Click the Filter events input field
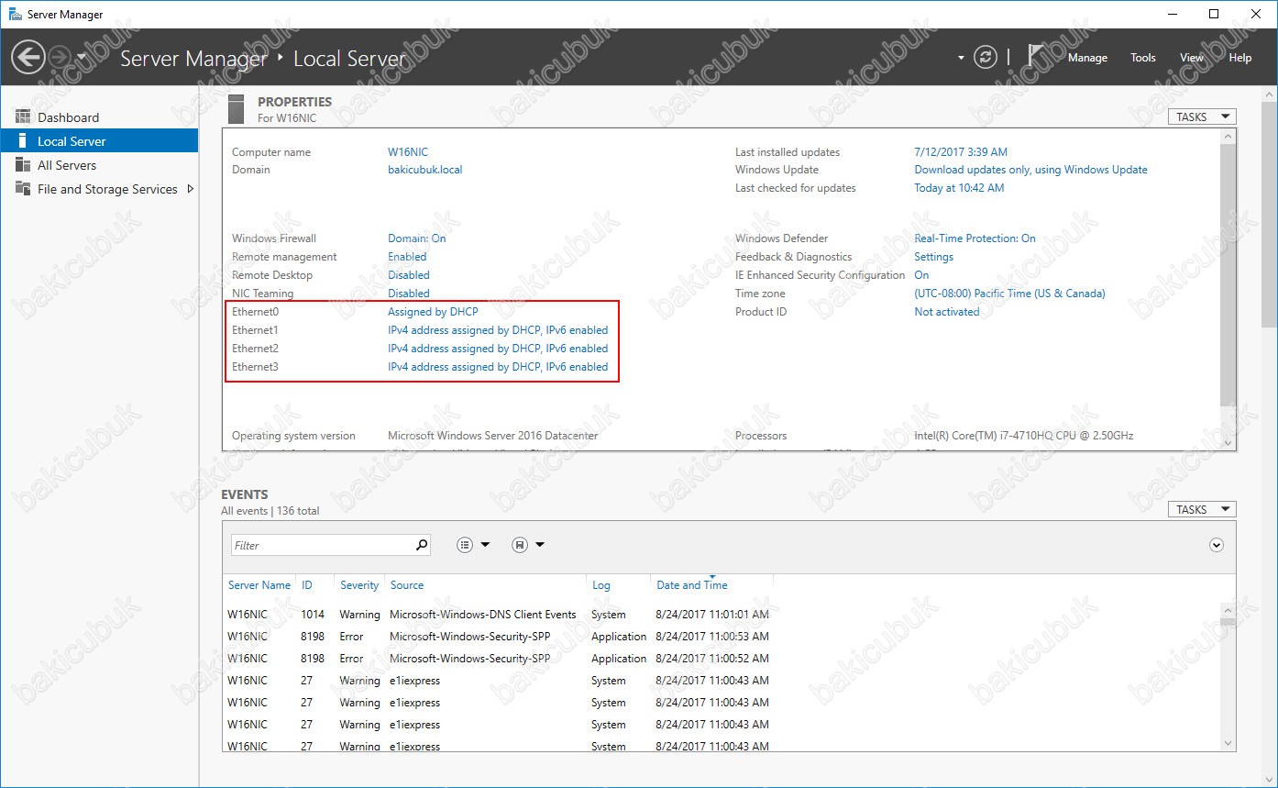The height and width of the screenshot is (788, 1278). click(x=321, y=545)
